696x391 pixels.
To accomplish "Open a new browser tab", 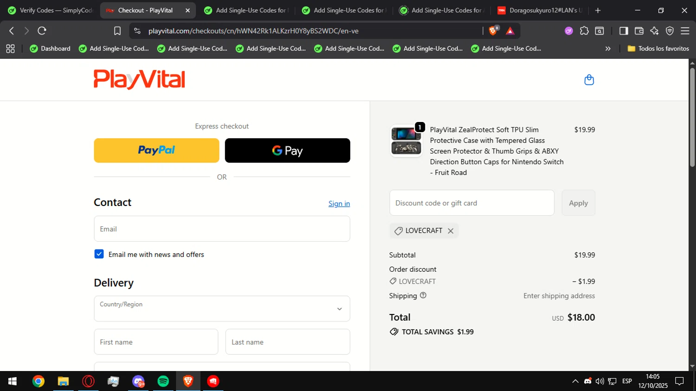I will [598, 10].
